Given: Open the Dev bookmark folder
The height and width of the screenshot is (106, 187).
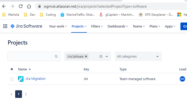Looking at the screenshot, I should (x=30, y=15).
